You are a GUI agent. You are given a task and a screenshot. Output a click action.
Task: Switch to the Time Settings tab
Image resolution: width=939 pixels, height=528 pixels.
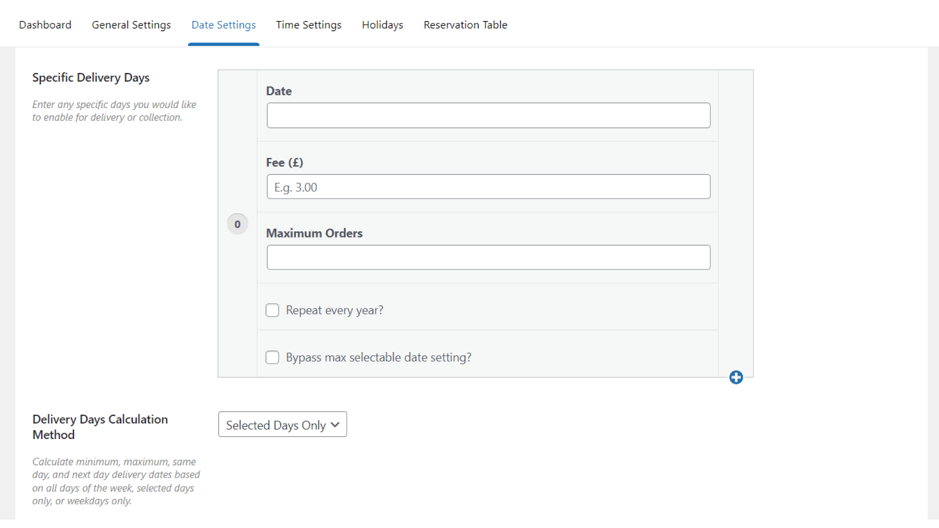(x=309, y=24)
